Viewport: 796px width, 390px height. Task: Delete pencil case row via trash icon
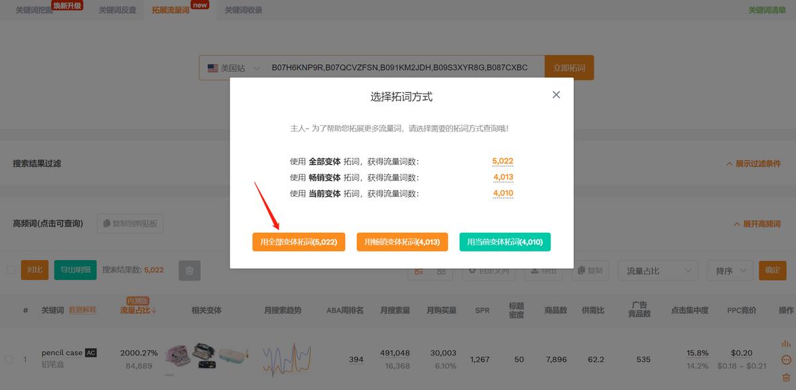[x=786, y=377]
